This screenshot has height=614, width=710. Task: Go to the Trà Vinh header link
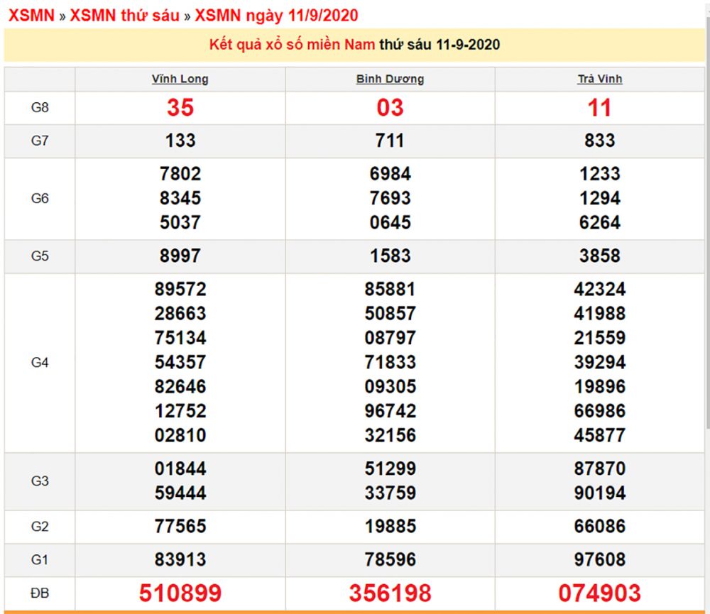click(599, 79)
